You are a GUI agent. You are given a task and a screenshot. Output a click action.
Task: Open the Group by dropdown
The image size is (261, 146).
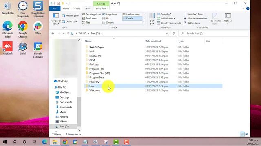click(164, 14)
